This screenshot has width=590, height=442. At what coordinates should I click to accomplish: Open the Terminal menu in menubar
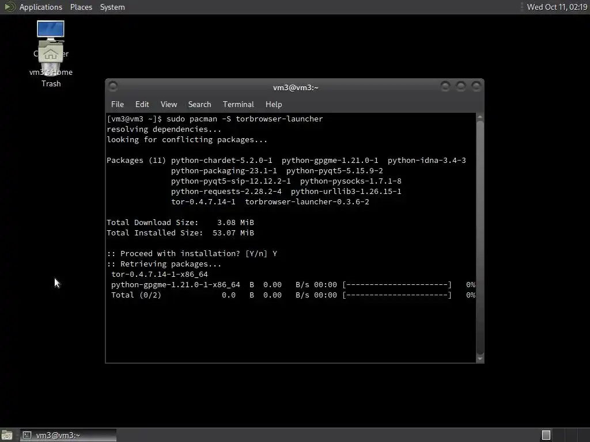pyautogui.click(x=238, y=104)
